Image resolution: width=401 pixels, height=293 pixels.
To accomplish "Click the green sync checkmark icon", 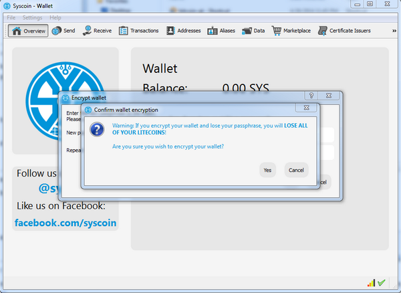I will pyautogui.click(x=382, y=283).
